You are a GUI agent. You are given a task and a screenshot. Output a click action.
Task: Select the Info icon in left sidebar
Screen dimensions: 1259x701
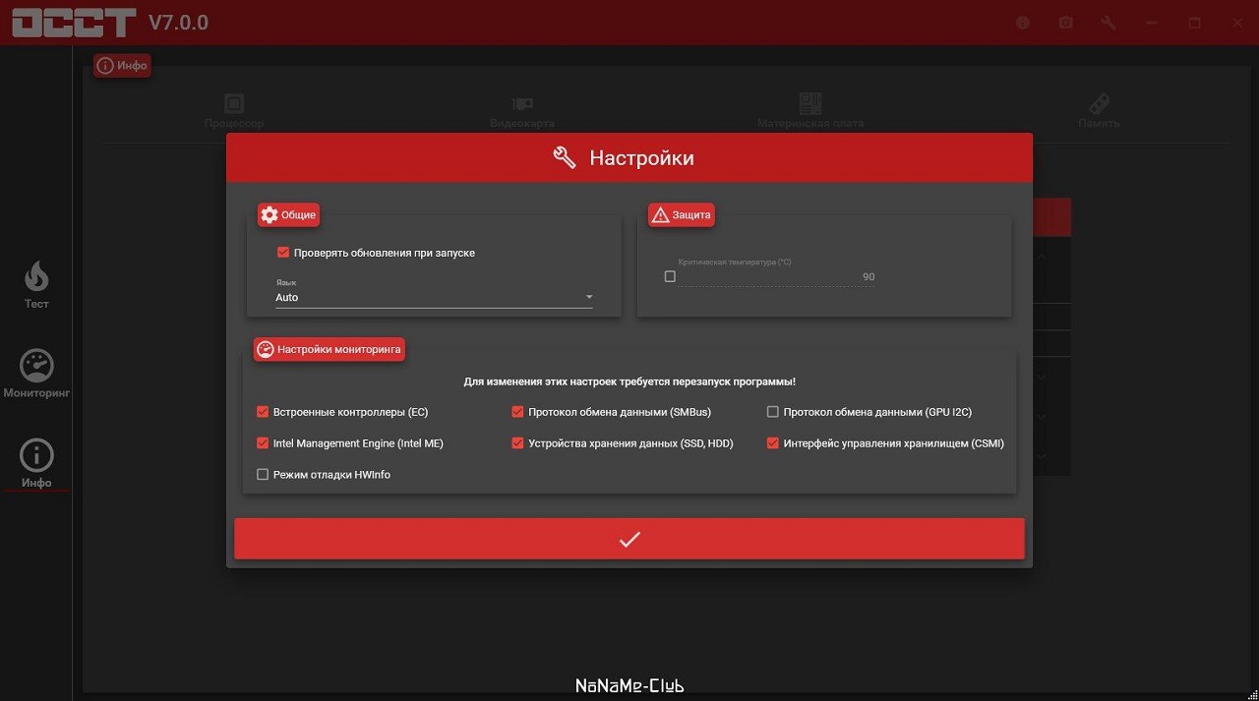(x=36, y=456)
